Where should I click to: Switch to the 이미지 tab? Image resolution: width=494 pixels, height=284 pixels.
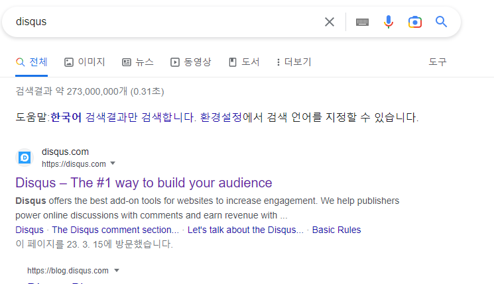pos(84,62)
